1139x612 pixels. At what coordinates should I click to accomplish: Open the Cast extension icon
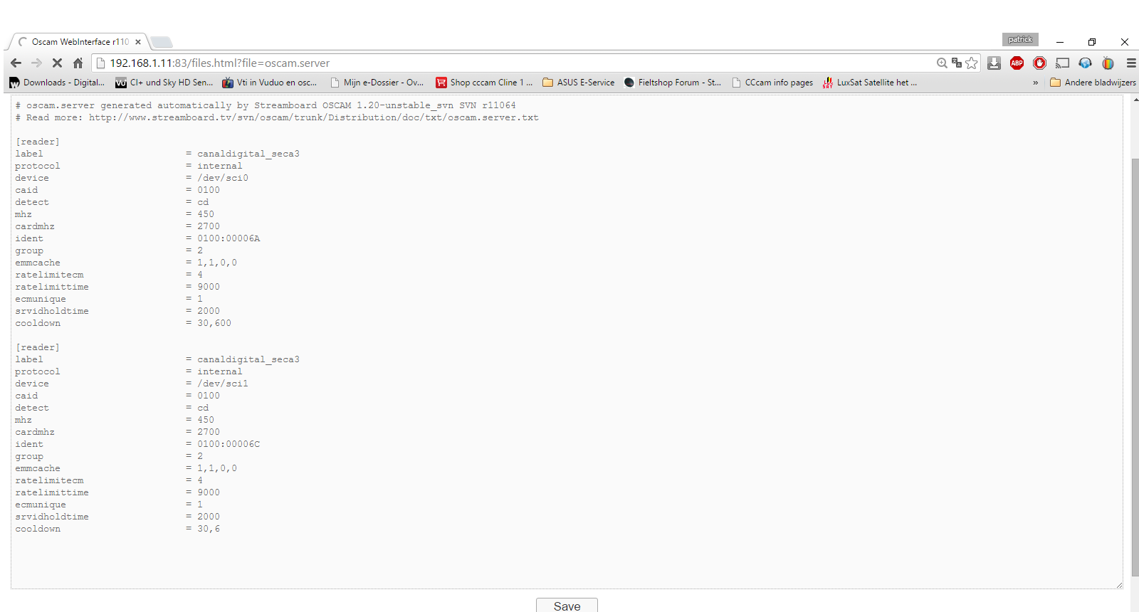1063,63
